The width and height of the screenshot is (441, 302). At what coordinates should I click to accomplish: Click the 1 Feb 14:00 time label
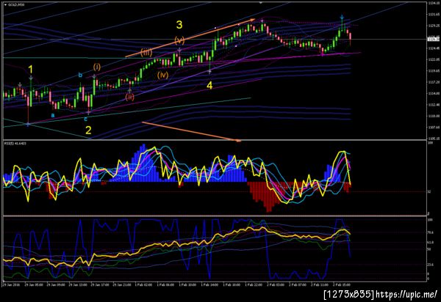click(209, 284)
